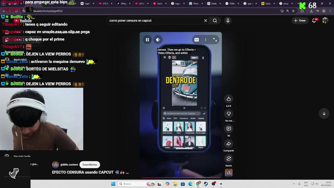The image size is (334, 188).
Task: Open the @Milo.content channel link
Action: click(69, 164)
